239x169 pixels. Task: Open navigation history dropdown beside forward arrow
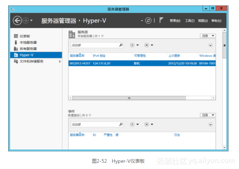(31, 20)
